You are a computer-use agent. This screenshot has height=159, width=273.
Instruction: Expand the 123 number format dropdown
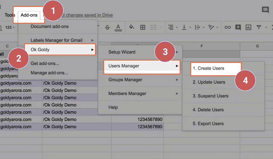click(x=10, y=27)
